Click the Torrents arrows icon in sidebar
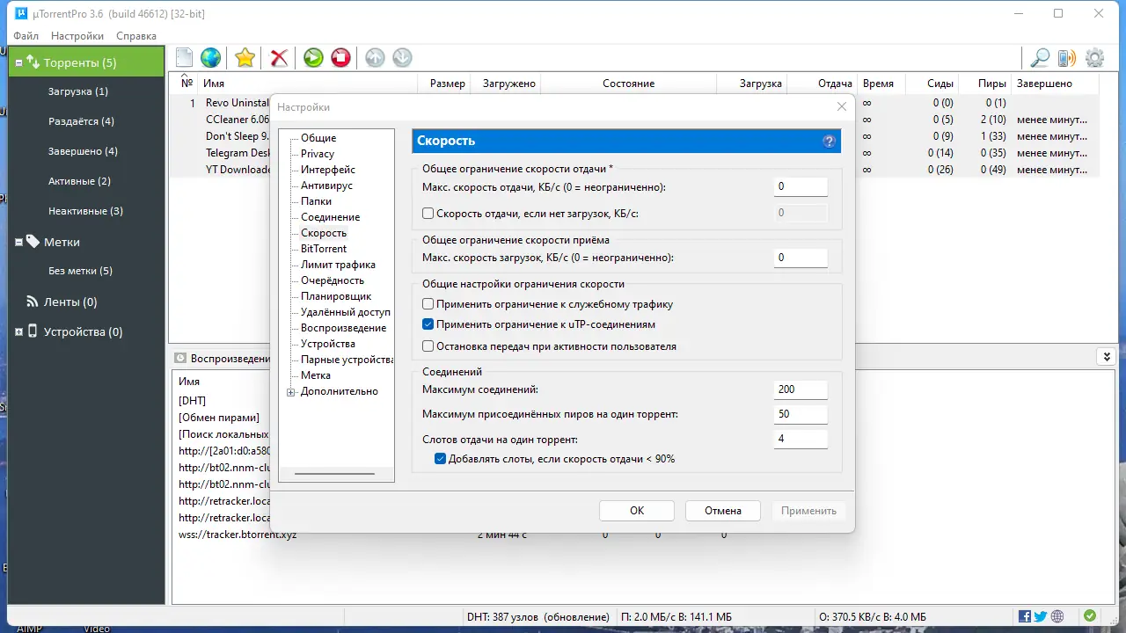The image size is (1126, 633). [x=33, y=62]
